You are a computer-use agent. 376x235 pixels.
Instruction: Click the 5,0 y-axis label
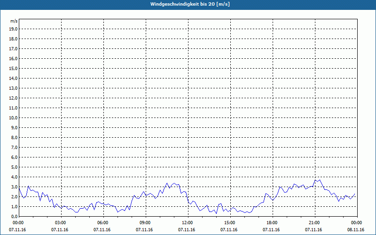[x=15, y=167]
